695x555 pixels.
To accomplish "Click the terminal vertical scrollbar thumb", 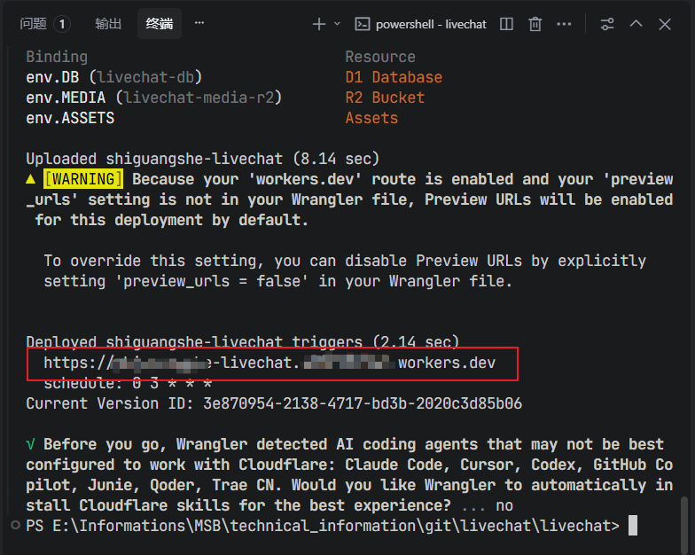I will point(684,525).
